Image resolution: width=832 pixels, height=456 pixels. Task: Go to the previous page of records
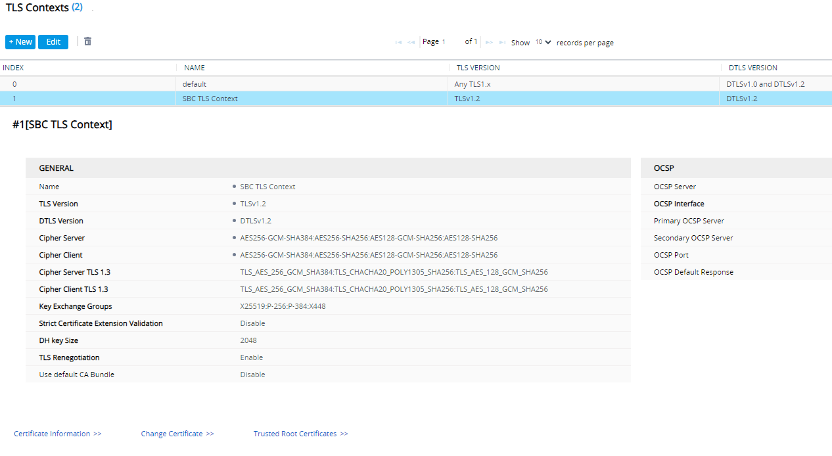[411, 42]
